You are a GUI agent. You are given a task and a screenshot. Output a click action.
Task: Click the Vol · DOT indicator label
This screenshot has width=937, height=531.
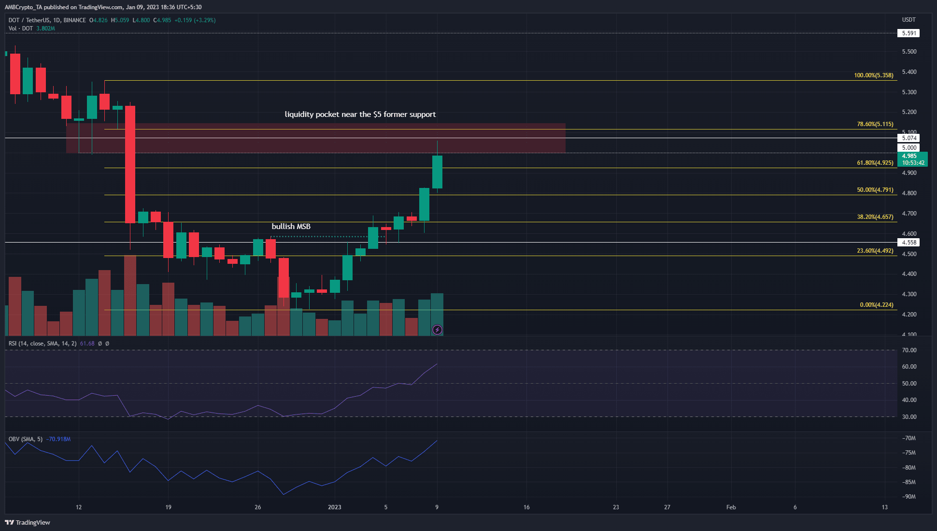pos(21,29)
